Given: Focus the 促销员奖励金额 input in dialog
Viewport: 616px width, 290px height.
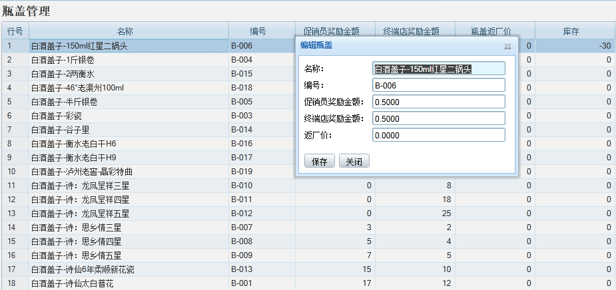Looking at the screenshot, I should 438,102.
